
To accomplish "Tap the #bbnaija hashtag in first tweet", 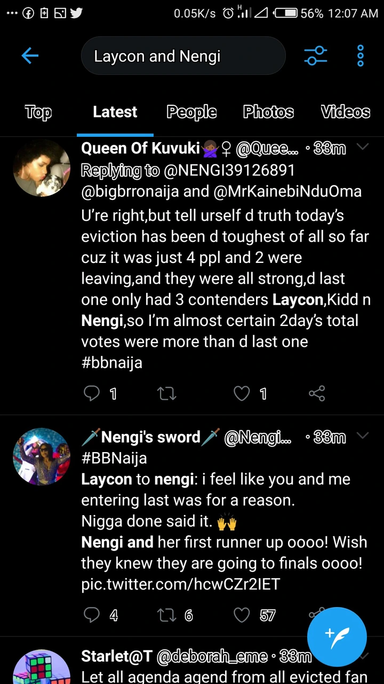I will 111,362.
